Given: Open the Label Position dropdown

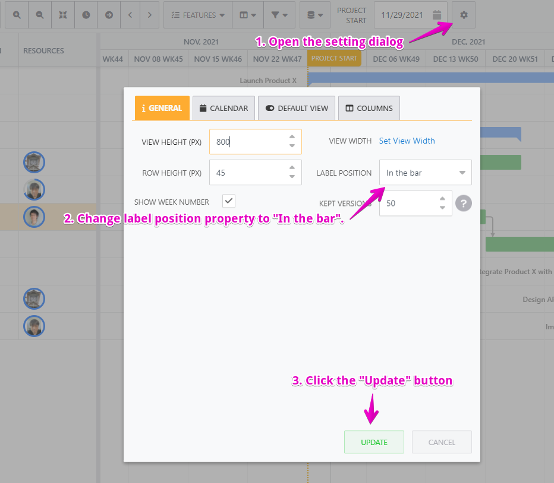Looking at the screenshot, I should click(425, 172).
